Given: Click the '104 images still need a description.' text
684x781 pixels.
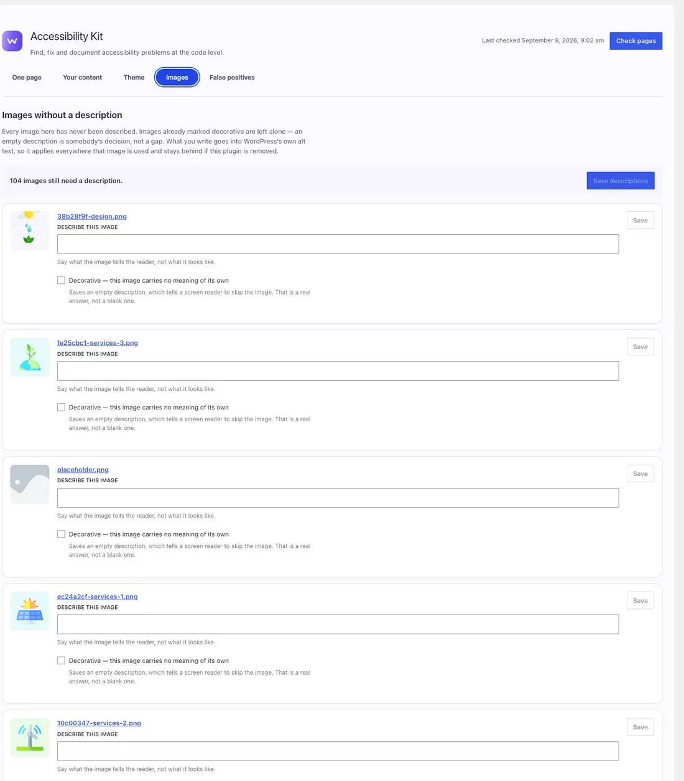Looking at the screenshot, I should (x=66, y=181).
